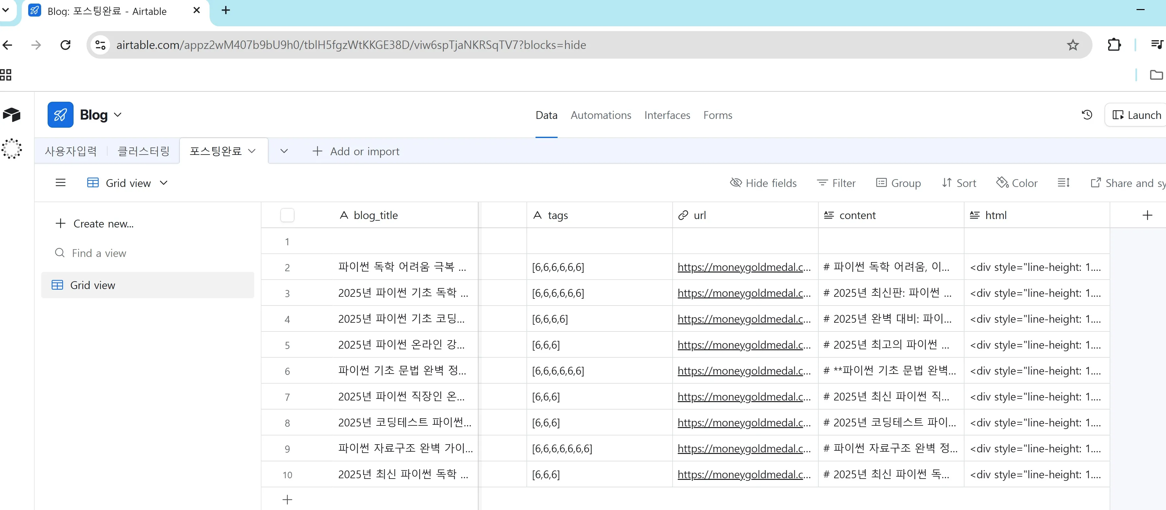Click the Blog base rocket icon
This screenshot has height=510, width=1166.
click(60, 115)
